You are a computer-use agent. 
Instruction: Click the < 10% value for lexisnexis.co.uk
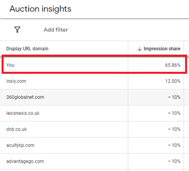tap(174, 113)
